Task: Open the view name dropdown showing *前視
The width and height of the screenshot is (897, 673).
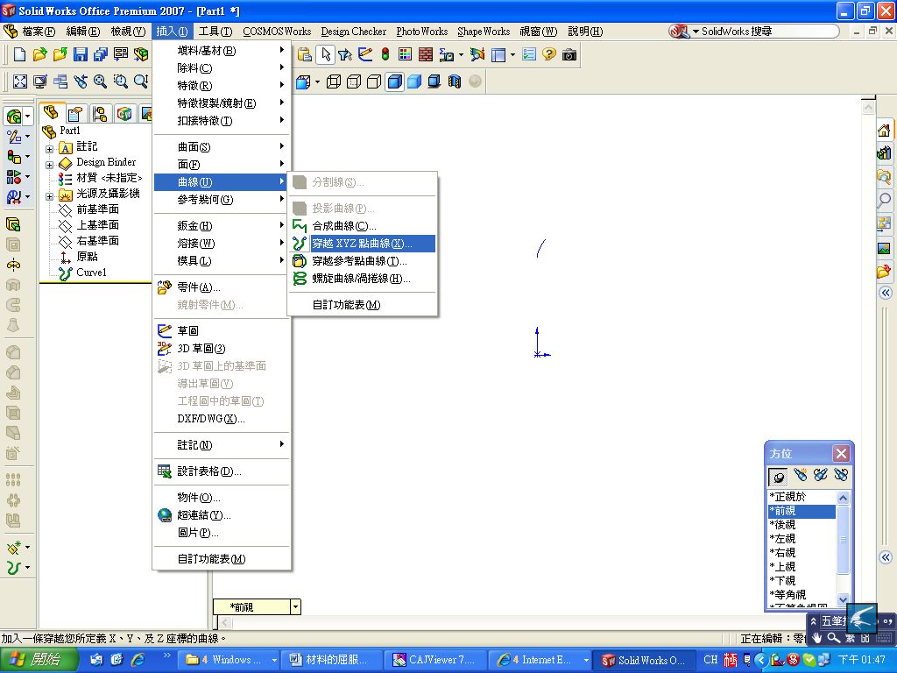Action: point(295,606)
